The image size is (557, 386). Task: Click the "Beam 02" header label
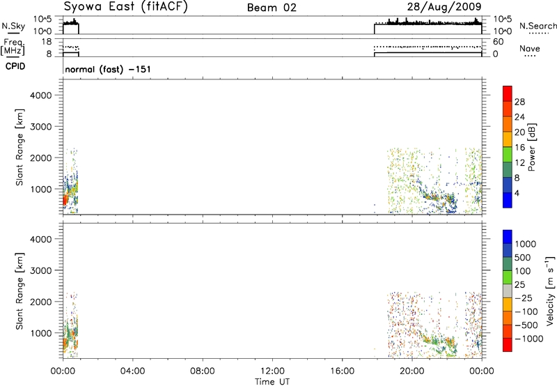pyautogui.click(x=272, y=8)
